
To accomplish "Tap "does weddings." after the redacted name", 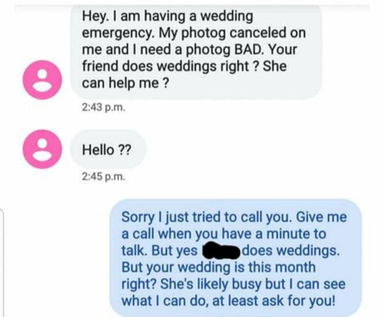I will [x=291, y=251].
